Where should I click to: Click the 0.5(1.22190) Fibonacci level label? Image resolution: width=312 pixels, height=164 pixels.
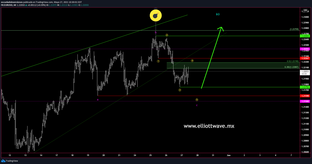(293, 61)
